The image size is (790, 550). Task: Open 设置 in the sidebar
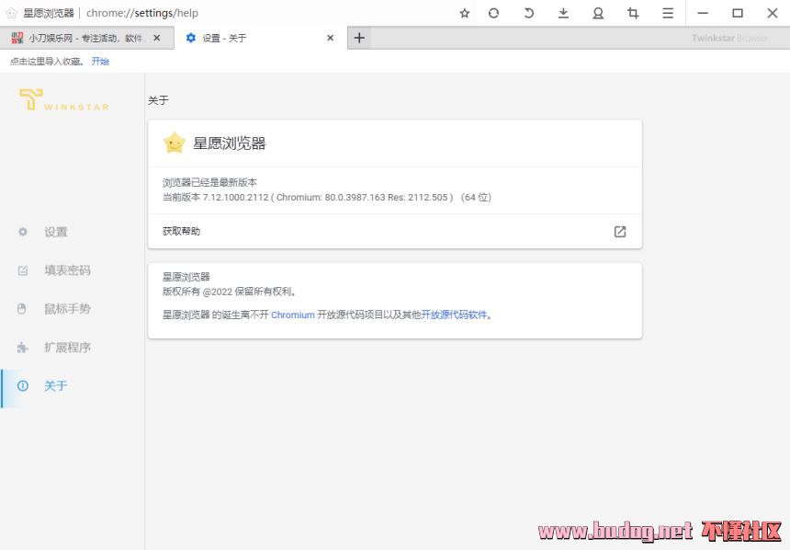(56, 232)
